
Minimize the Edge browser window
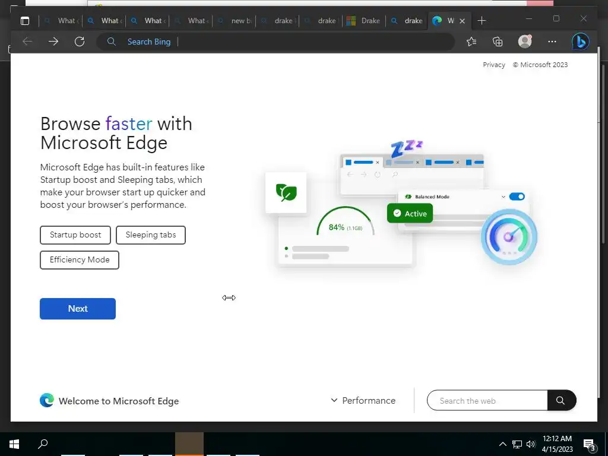(529, 18)
